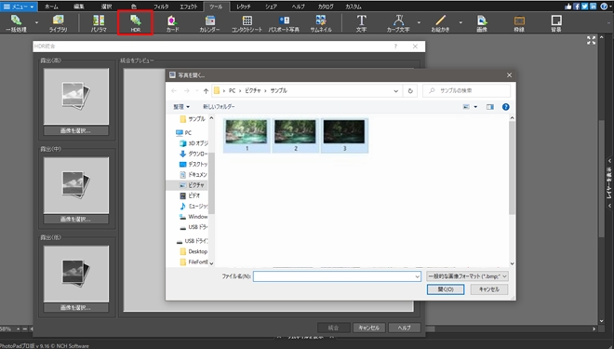This screenshot has height=349, width=614.
Task: Switch to the Effects (エフェクト) tab
Action: (x=188, y=7)
